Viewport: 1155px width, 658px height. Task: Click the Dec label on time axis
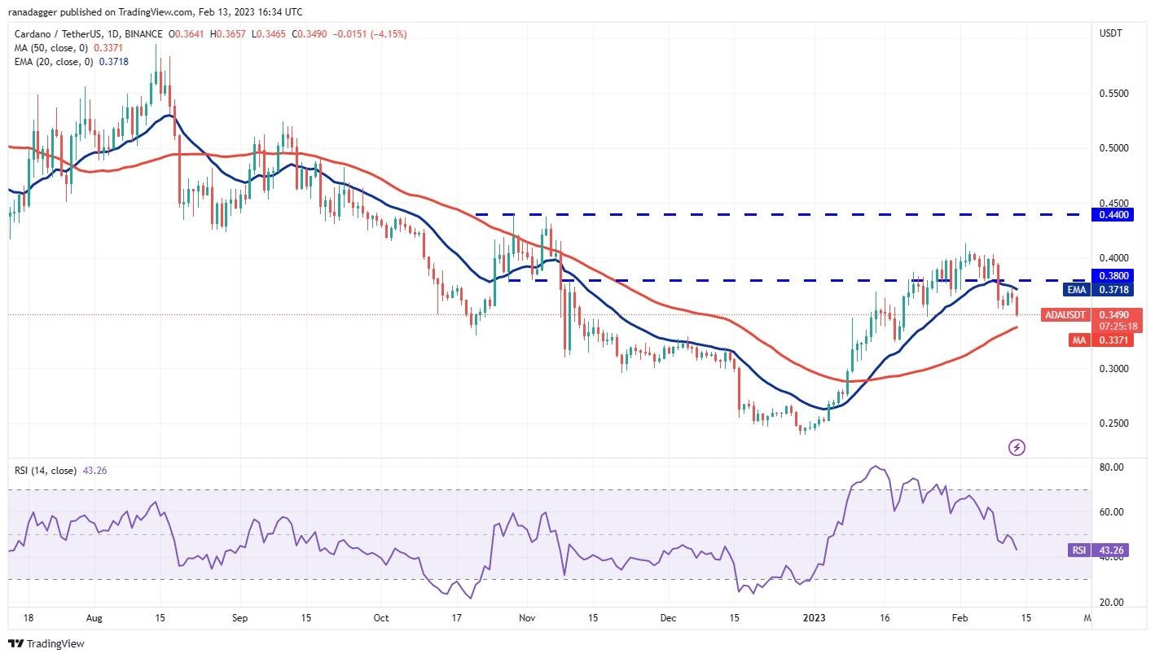(x=669, y=618)
